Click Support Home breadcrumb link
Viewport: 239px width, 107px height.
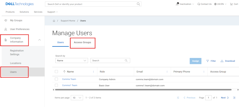point(68,21)
